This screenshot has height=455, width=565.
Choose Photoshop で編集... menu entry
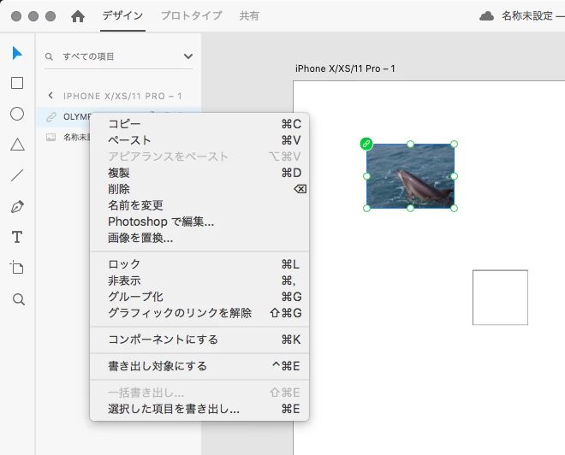pos(199,222)
